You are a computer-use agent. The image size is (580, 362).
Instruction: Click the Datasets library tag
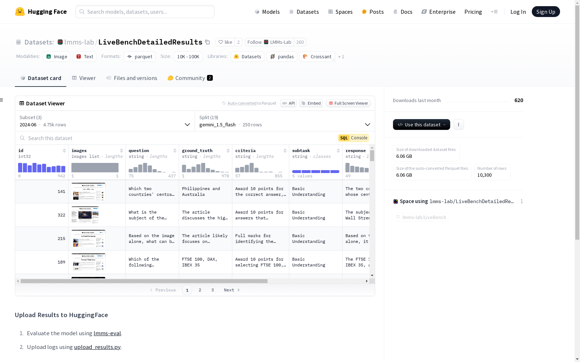tap(248, 56)
